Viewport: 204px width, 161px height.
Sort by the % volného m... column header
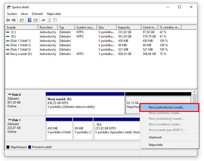tap(170, 27)
